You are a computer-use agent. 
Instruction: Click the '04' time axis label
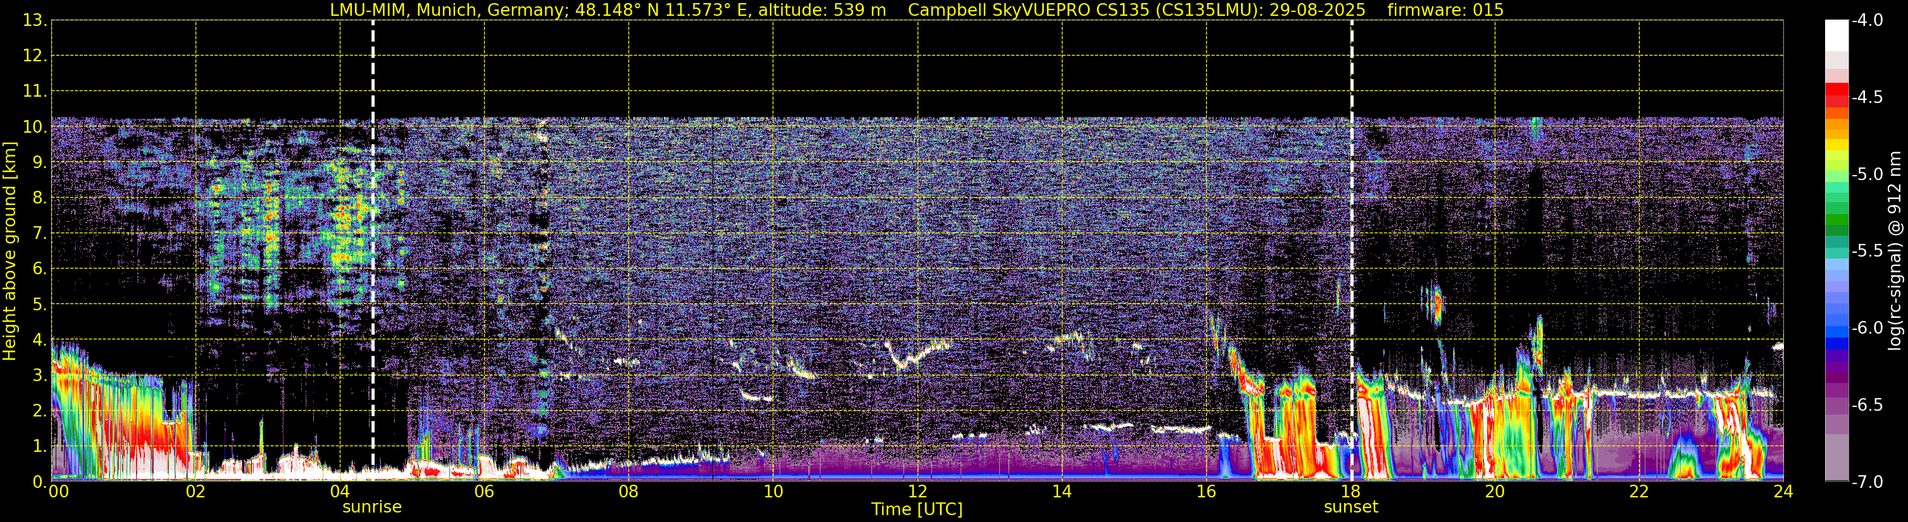(340, 492)
